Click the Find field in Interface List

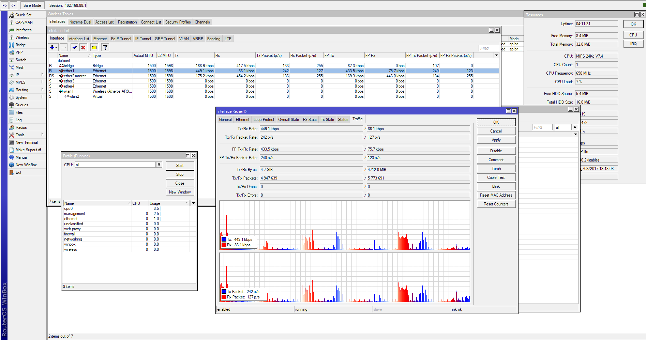point(489,48)
